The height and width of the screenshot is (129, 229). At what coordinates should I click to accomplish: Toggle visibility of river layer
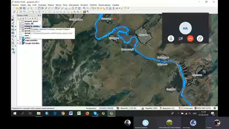point(20,35)
